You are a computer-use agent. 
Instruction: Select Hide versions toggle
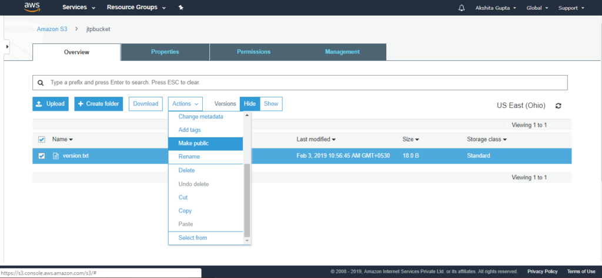point(249,104)
